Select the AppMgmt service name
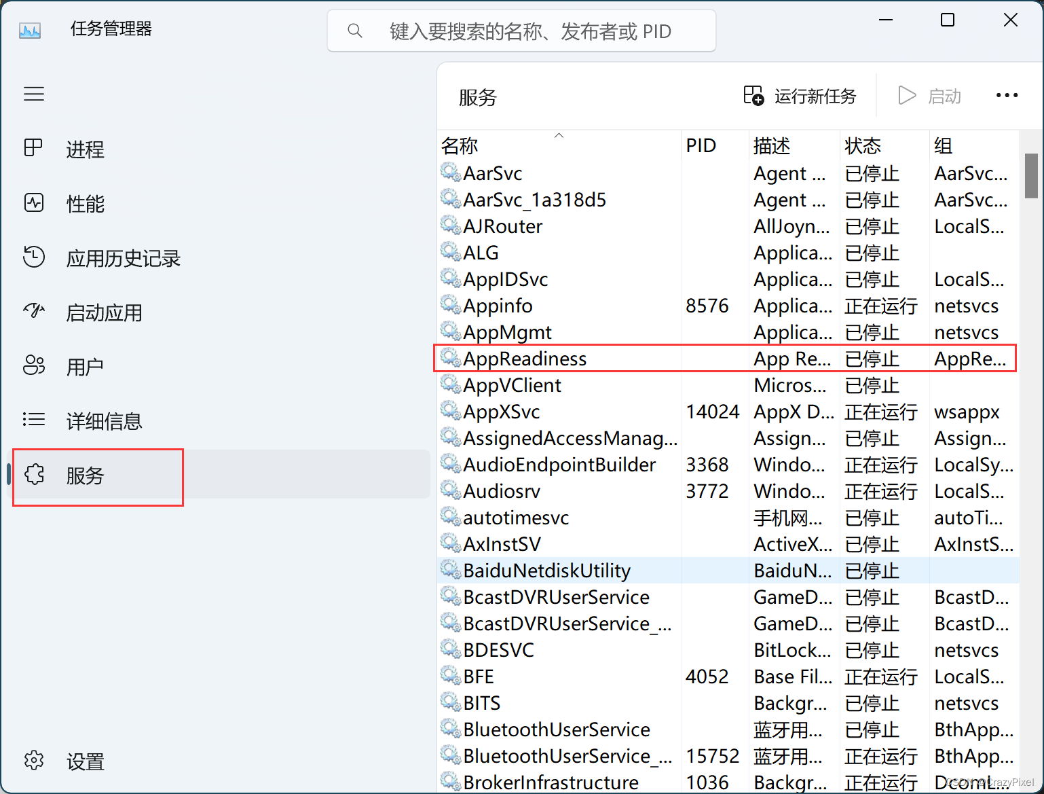This screenshot has width=1044, height=794. pyautogui.click(x=508, y=332)
